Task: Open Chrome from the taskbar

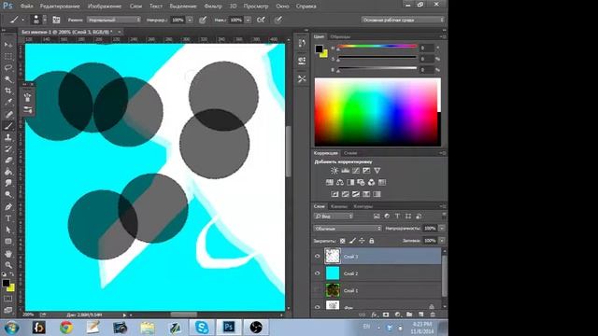Action: click(66, 328)
